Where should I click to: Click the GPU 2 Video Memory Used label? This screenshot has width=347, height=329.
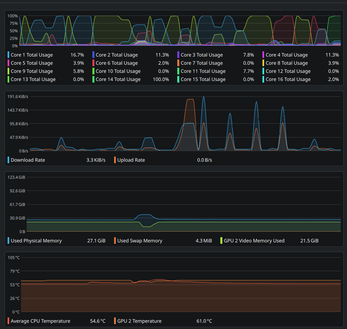(254, 240)
